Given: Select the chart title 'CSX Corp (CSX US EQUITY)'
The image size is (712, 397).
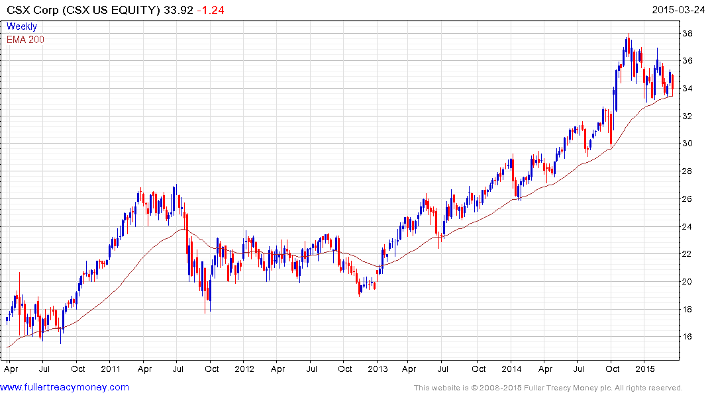Looking at the screenshot, I should click(x=83, y=10).
